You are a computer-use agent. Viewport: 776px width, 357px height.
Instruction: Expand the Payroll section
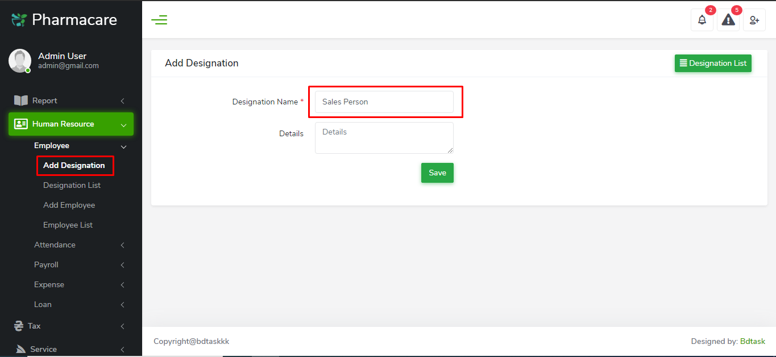tap(46, 264)
